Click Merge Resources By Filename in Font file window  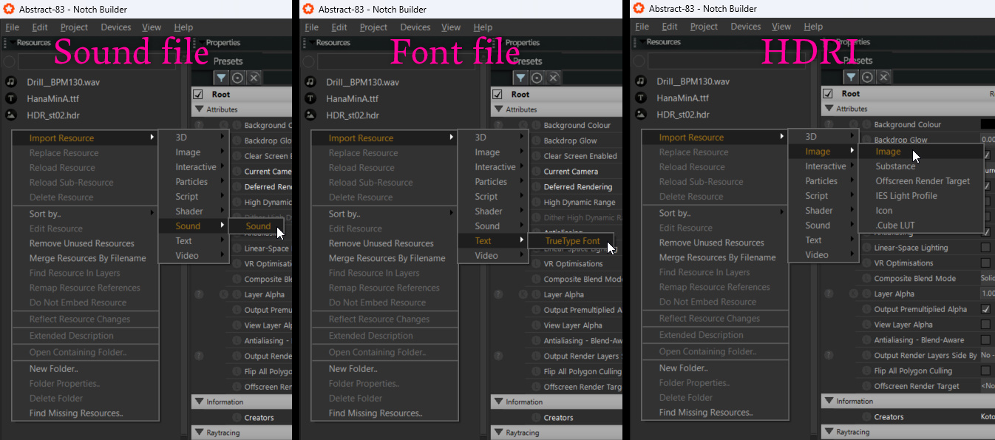[x=384, y=258]
